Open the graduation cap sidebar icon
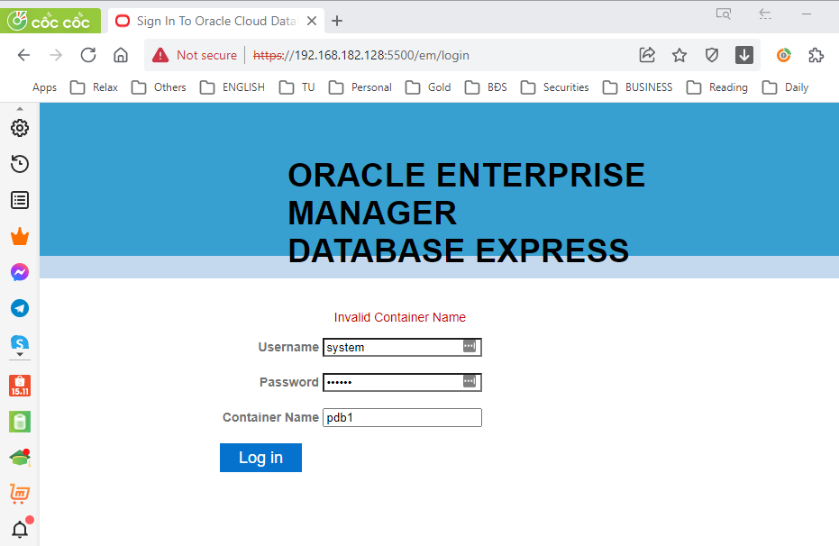The height and width of the screenshot is (546, 839). 20,457
